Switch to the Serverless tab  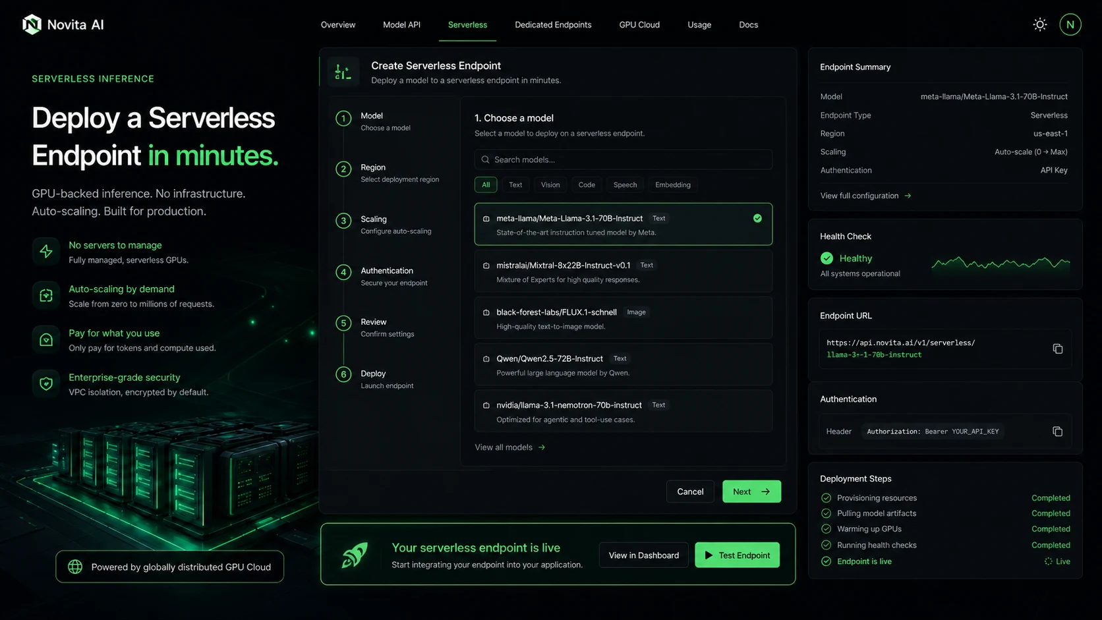click(x=467, y=25)
